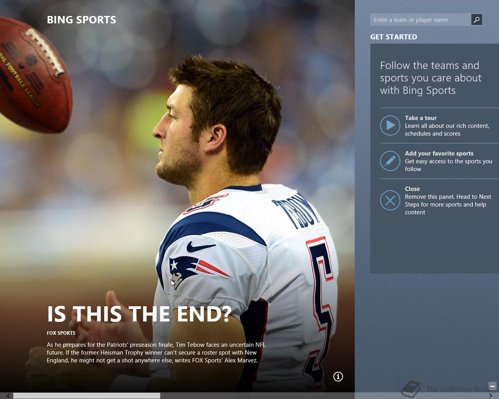Screen dimensions: 499x399
Task: Open the Tim Tebow article summary
Action: click(x=156, y=352)
